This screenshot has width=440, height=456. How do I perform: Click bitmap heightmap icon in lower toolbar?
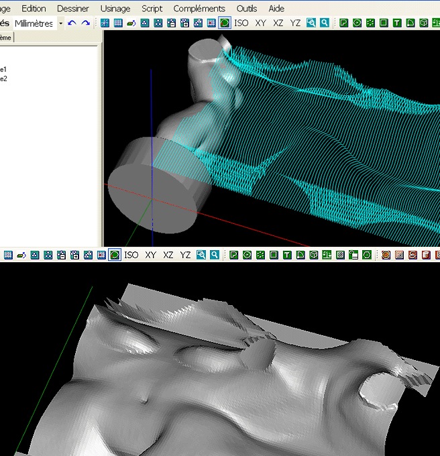point(327,255)
